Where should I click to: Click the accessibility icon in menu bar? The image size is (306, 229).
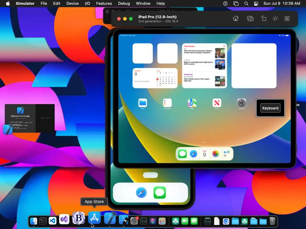point(225,4)
